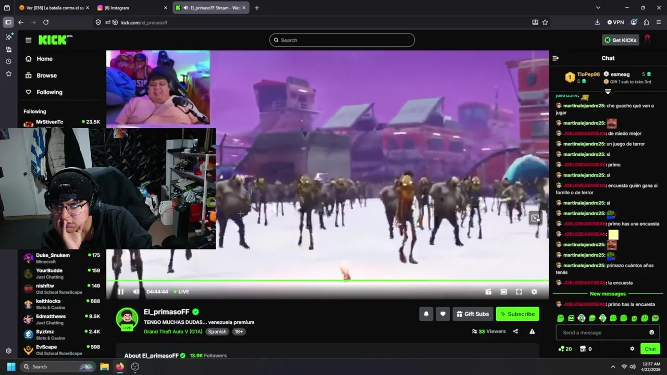667x375 pixels.
Task: Toggle the browser VPN button
Action: (x=615, y=22)
